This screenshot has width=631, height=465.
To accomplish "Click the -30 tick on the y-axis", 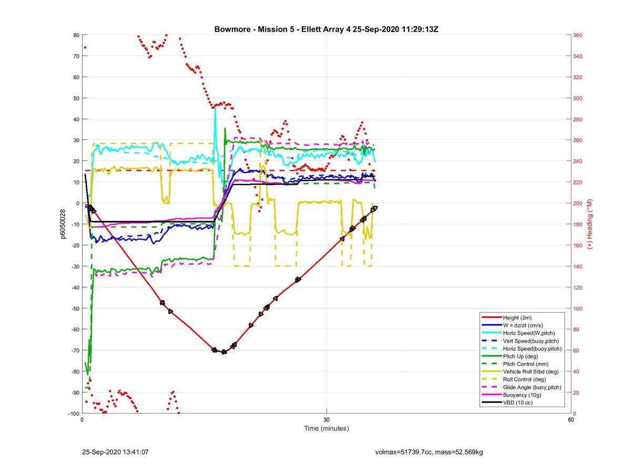I will 75,266.
